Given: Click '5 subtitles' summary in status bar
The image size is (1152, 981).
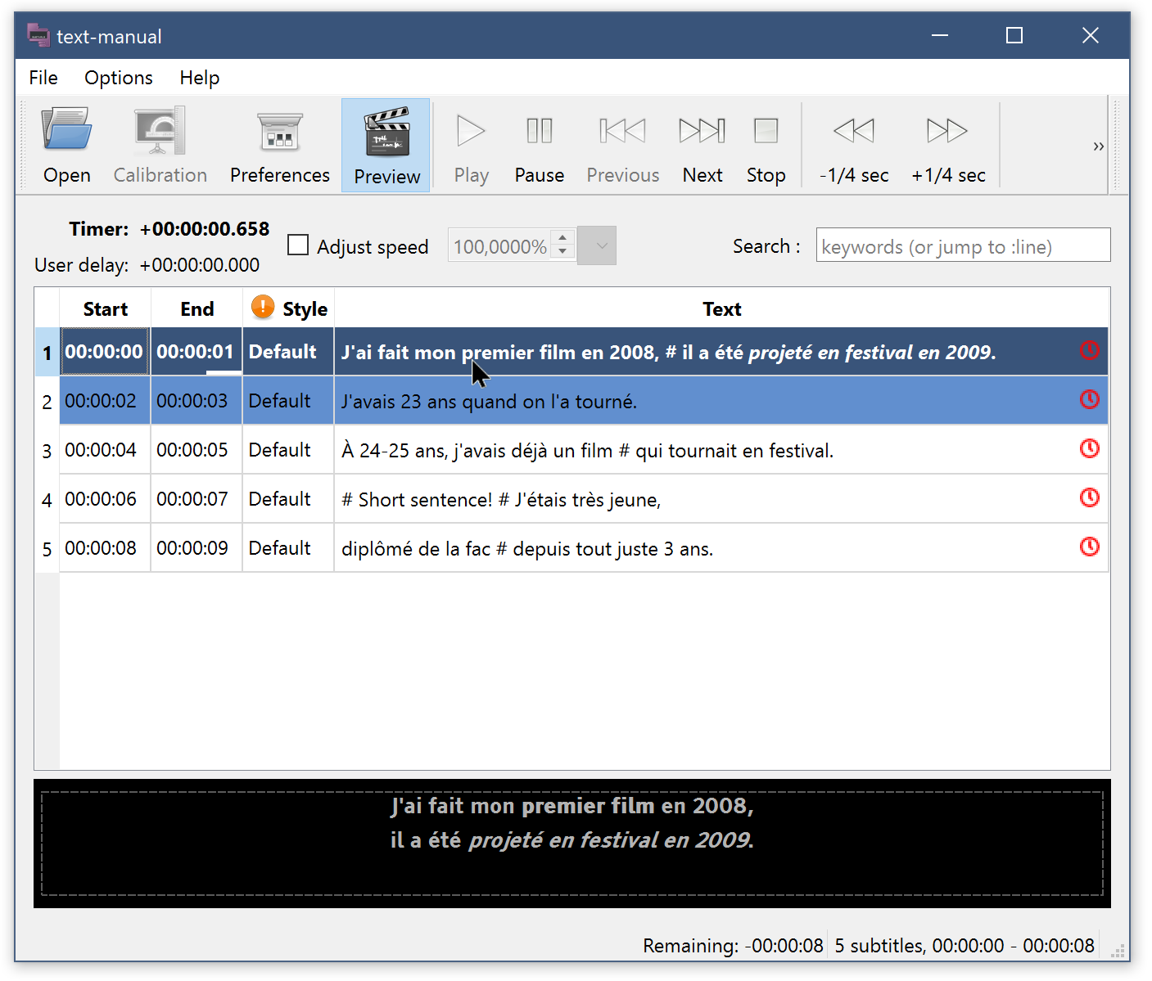Looking at the screenshot, I should [965, 946].
